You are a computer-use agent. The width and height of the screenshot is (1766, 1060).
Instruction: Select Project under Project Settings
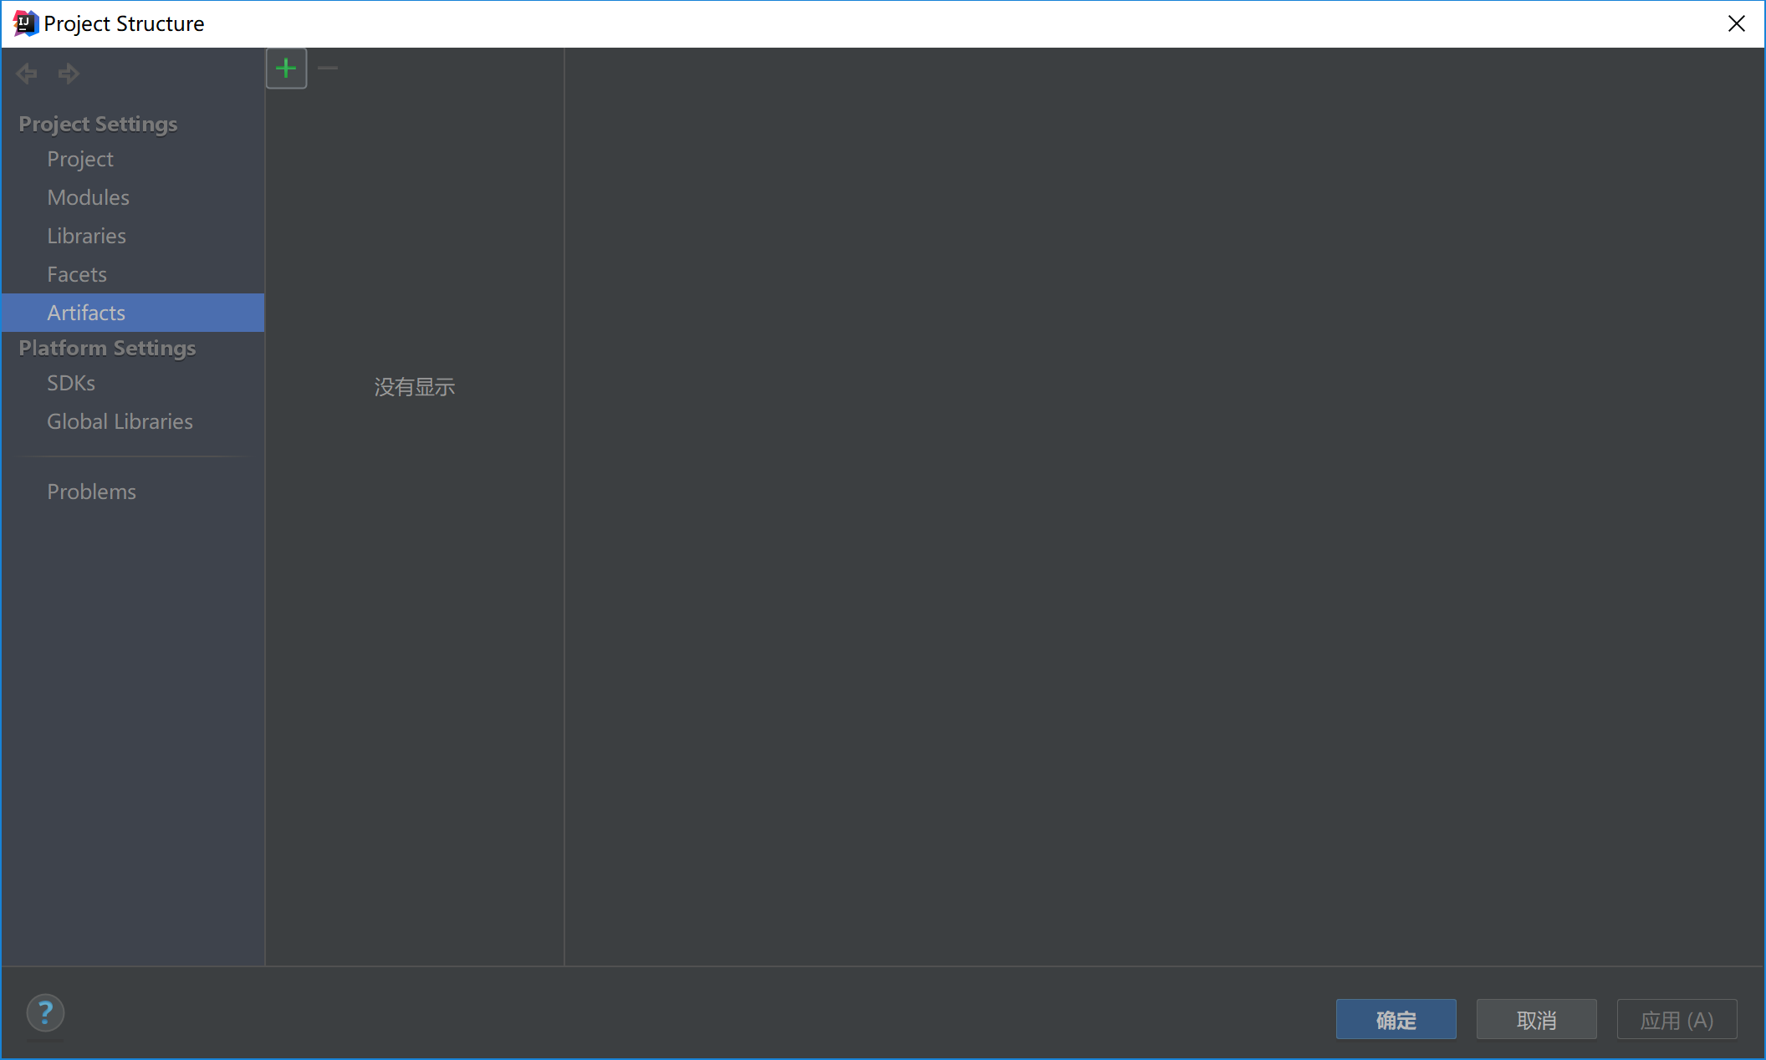pyautogui.click(x=79, y=157)
